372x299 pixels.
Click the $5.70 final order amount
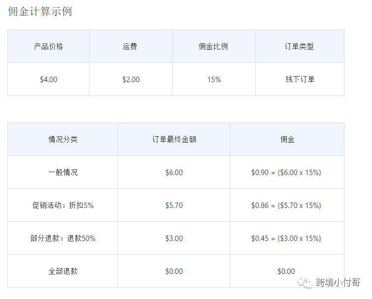pyautogui.click(x=174, y=206)
